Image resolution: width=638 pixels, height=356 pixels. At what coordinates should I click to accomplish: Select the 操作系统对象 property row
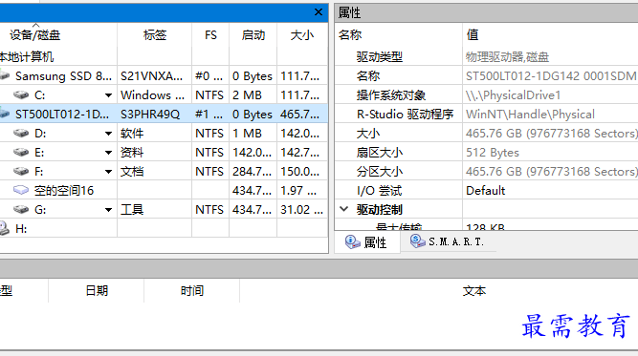click(486, 95)
